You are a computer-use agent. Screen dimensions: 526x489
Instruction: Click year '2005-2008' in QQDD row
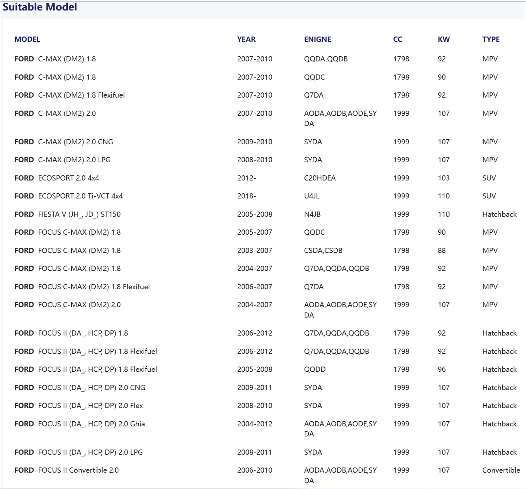pos(255,369)
